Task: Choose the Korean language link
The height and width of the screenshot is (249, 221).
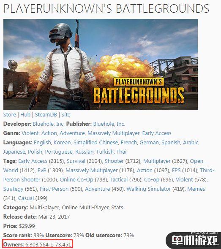Action: pos(62,143)
